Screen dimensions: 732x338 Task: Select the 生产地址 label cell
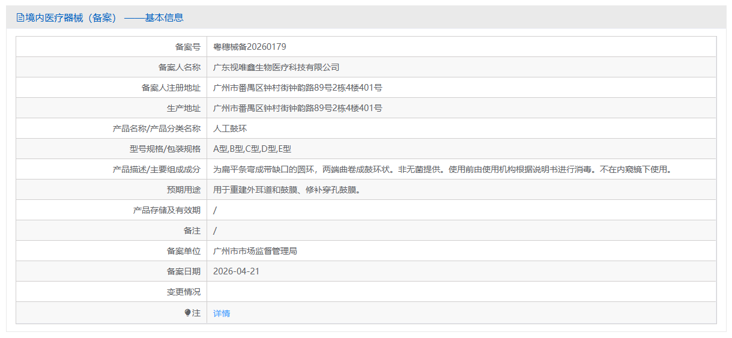click(112, 108)
